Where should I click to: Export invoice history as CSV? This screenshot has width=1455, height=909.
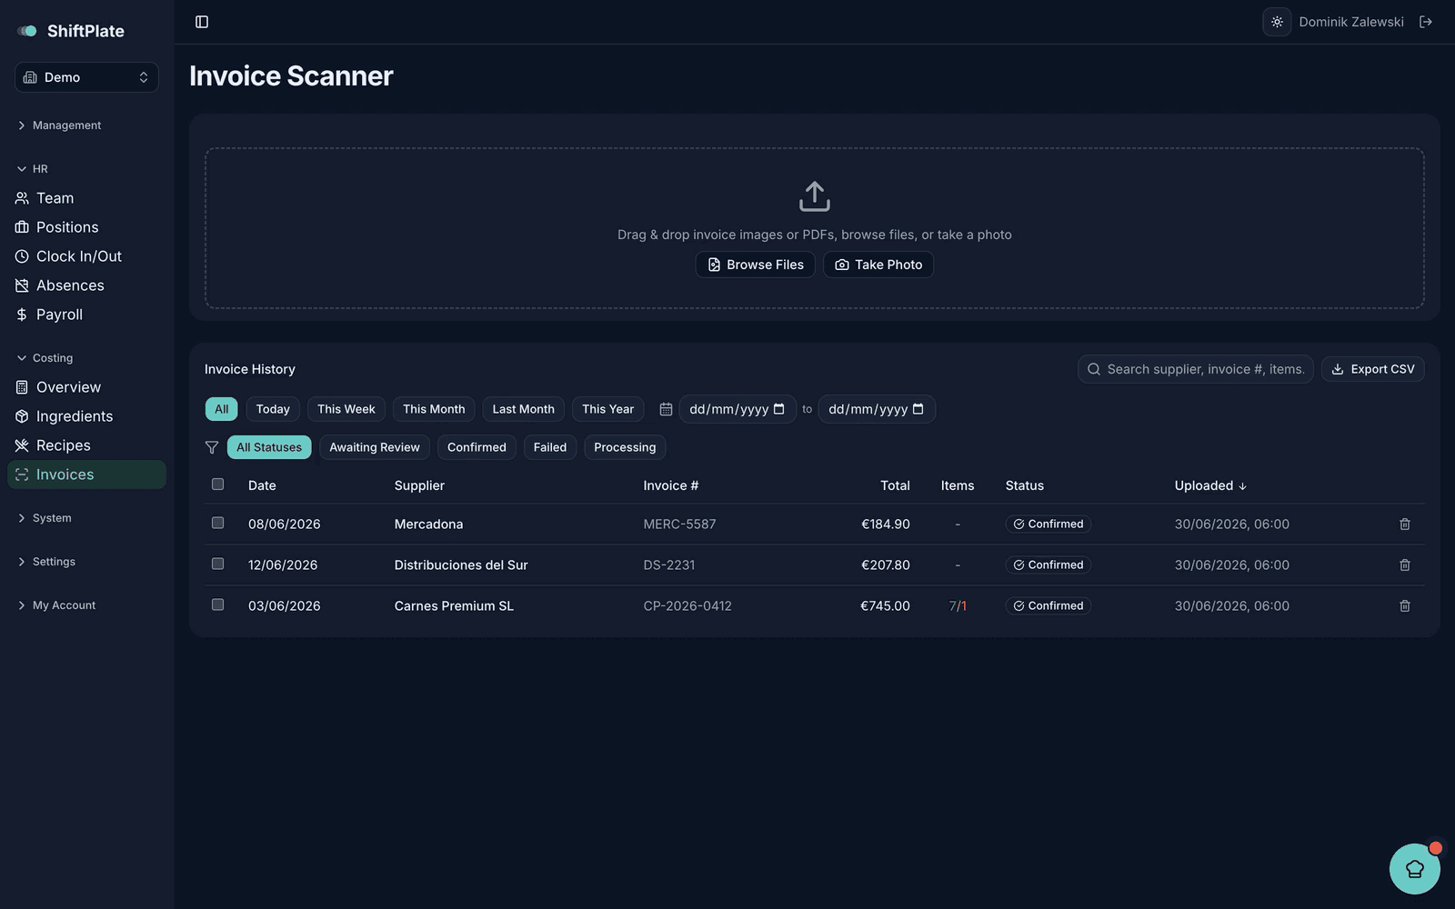point(1373,369)
